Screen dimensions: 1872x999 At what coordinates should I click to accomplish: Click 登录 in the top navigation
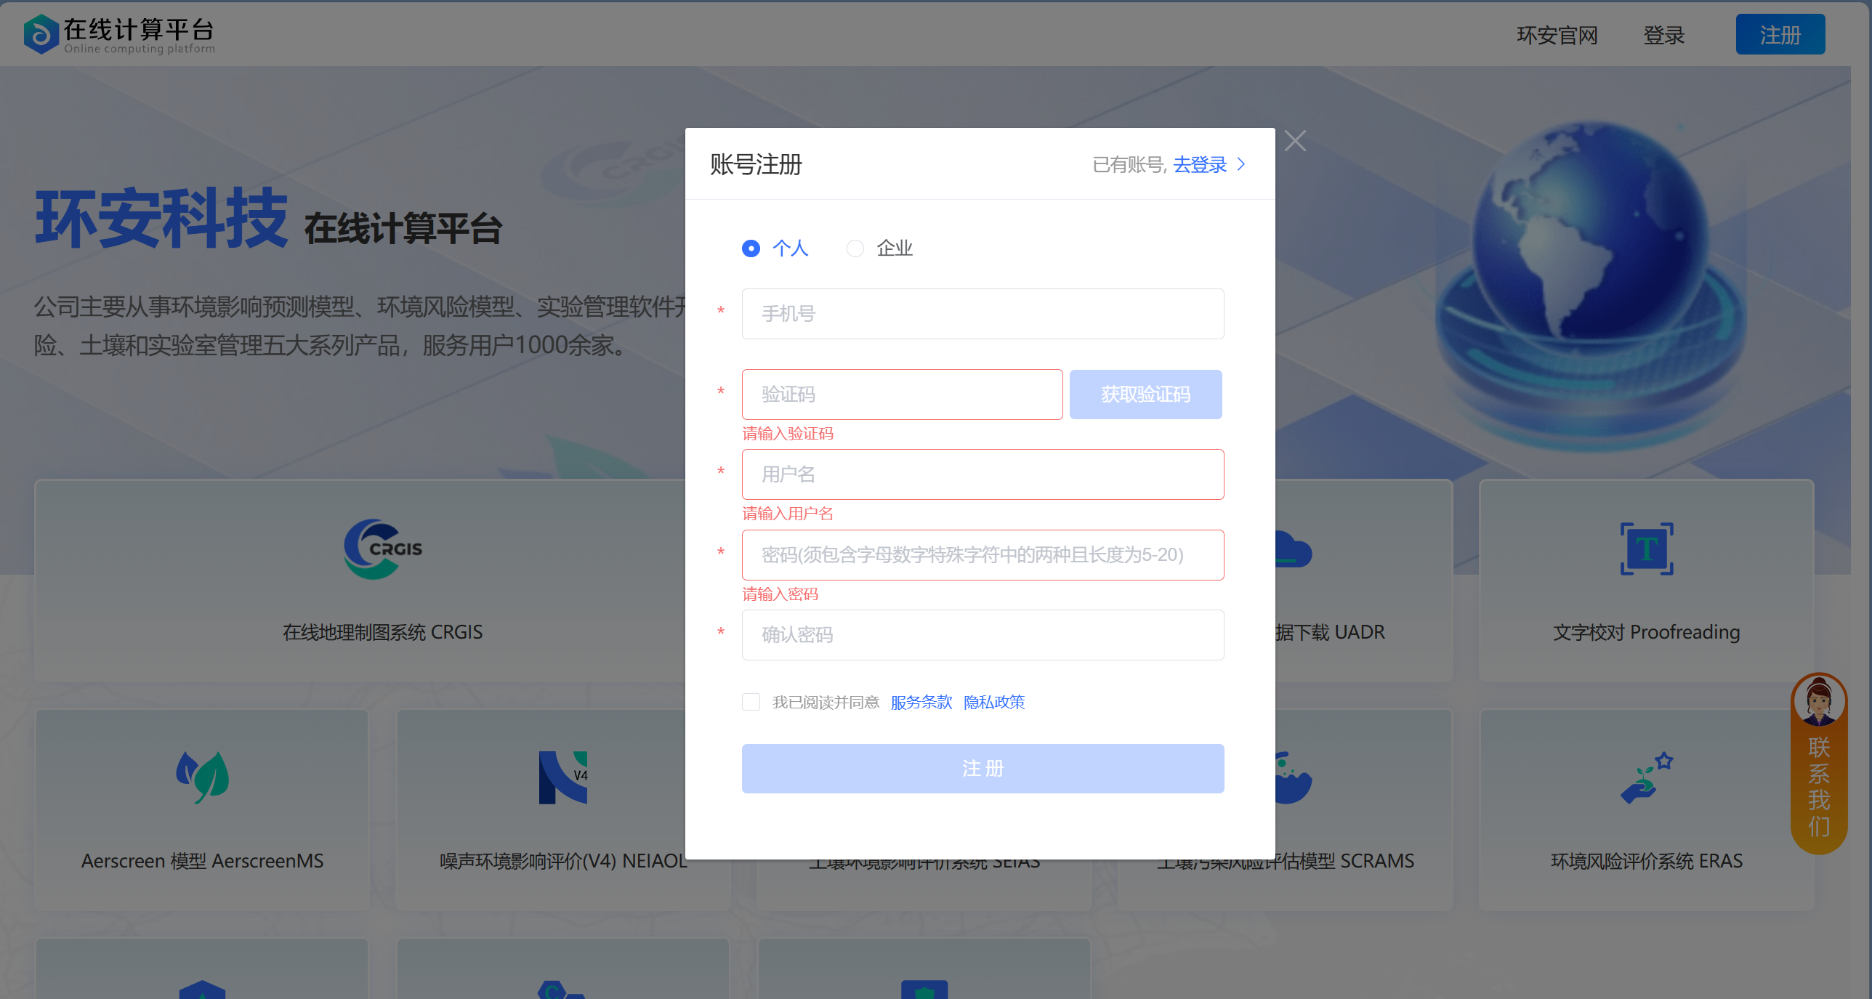coord(1663,35)
